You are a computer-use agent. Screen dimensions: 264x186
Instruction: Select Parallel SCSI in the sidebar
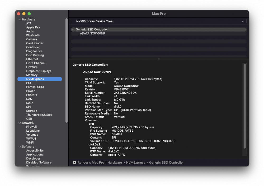(x=35, y=87)
